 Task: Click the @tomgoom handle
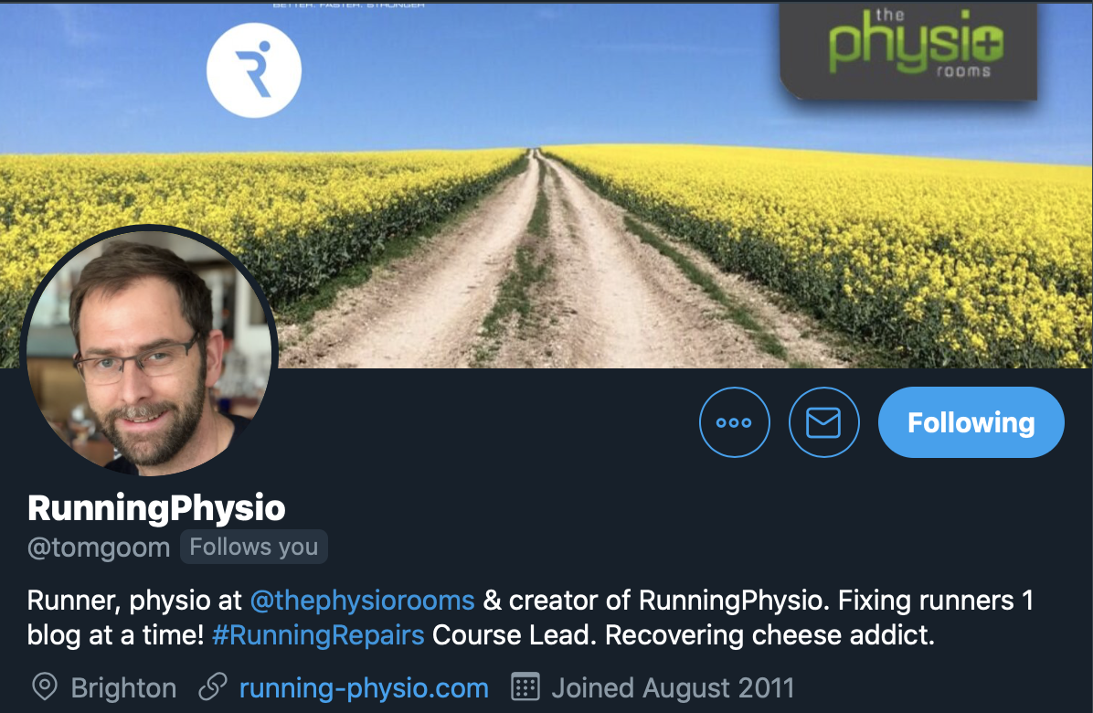click(x=99, y=548)
